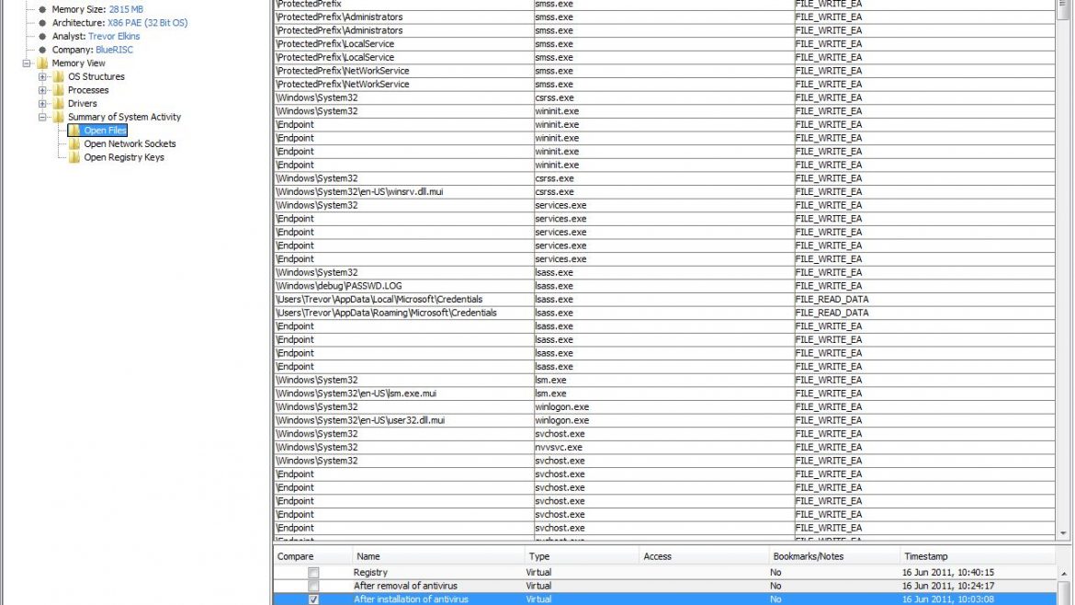
Task: Select the Processes tree label
Action: pyautogui.click(x=88, y=90)
